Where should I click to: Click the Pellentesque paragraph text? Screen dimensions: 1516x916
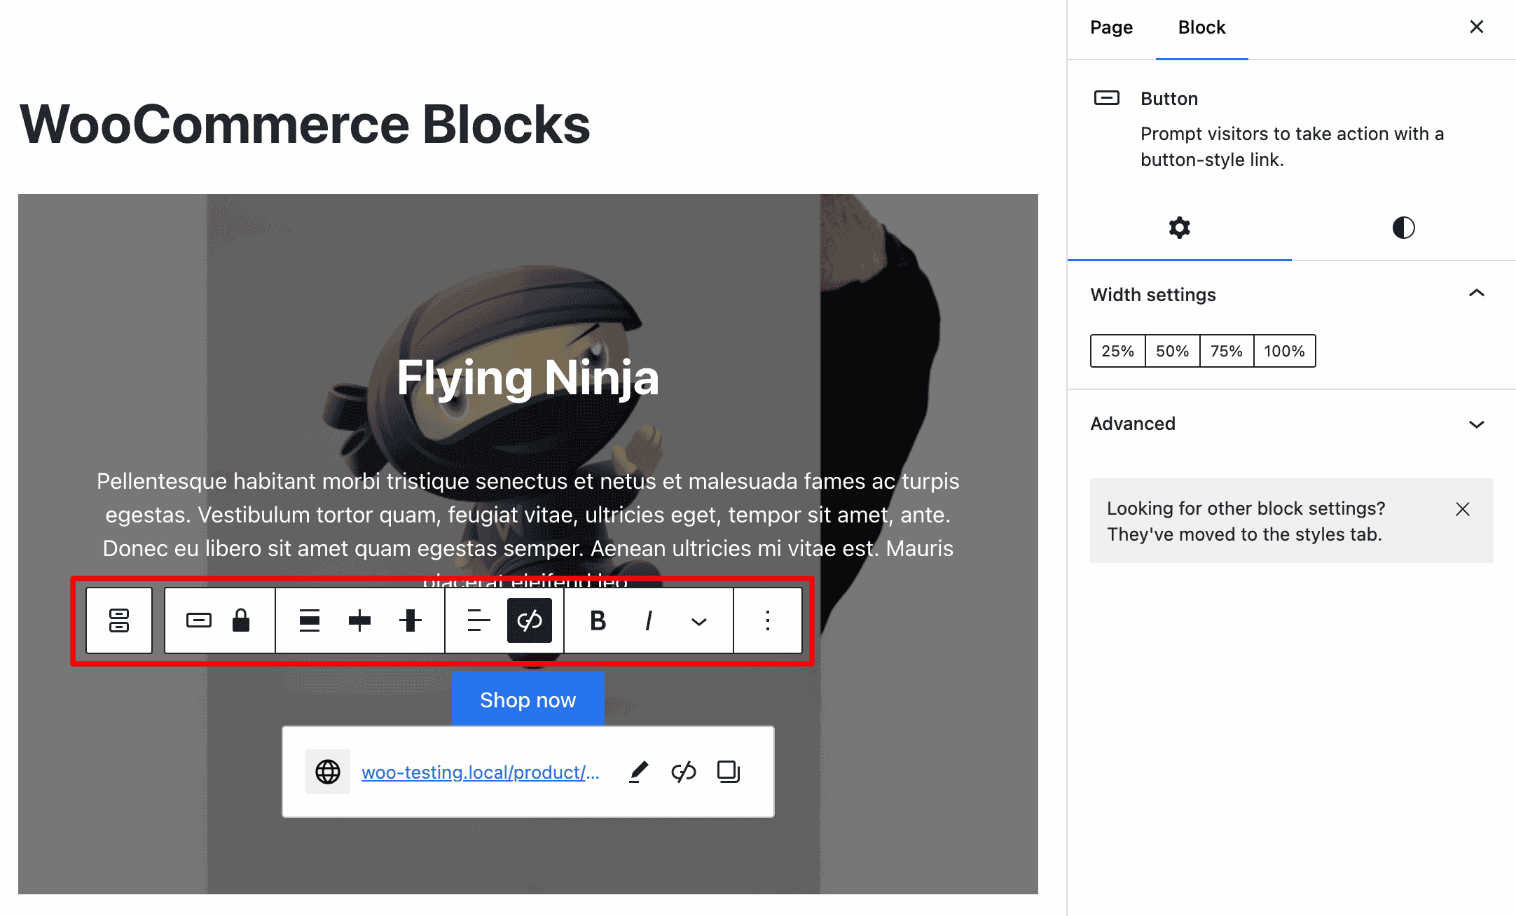click(x=528, y=531)
